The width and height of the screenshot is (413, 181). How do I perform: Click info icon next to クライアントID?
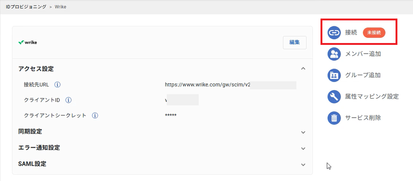(x=68, y=100)
